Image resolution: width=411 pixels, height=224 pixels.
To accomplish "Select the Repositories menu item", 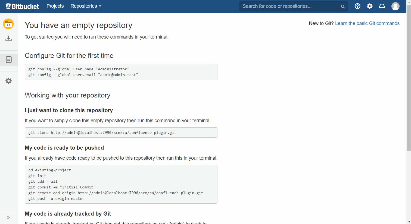I will 83,6.
